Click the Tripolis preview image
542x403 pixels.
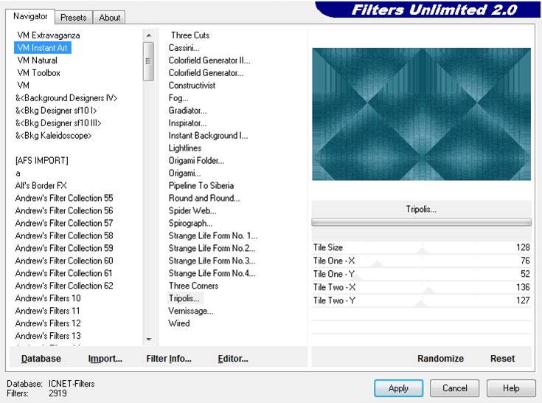[x=421, y=114]
